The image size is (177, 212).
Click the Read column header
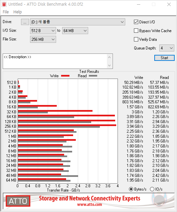164,78
